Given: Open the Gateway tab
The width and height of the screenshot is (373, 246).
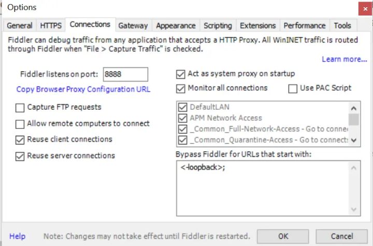Looking at the screenshot, I should pos(133,25).
